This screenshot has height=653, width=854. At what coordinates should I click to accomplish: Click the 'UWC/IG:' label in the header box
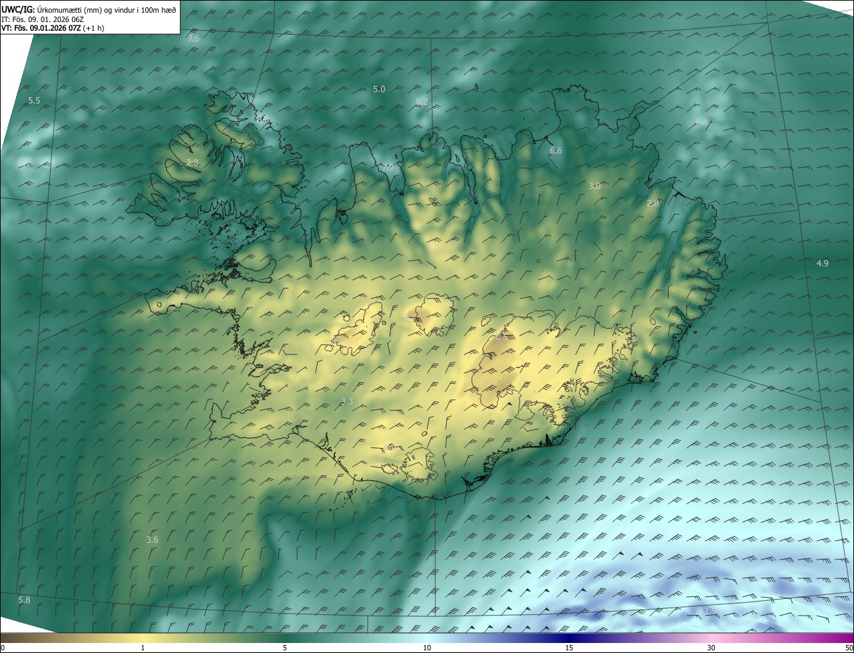click(x=18, y=9)
